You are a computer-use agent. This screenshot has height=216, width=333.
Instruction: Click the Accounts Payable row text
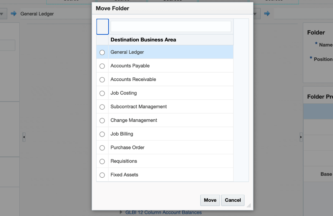coord(130,66)
